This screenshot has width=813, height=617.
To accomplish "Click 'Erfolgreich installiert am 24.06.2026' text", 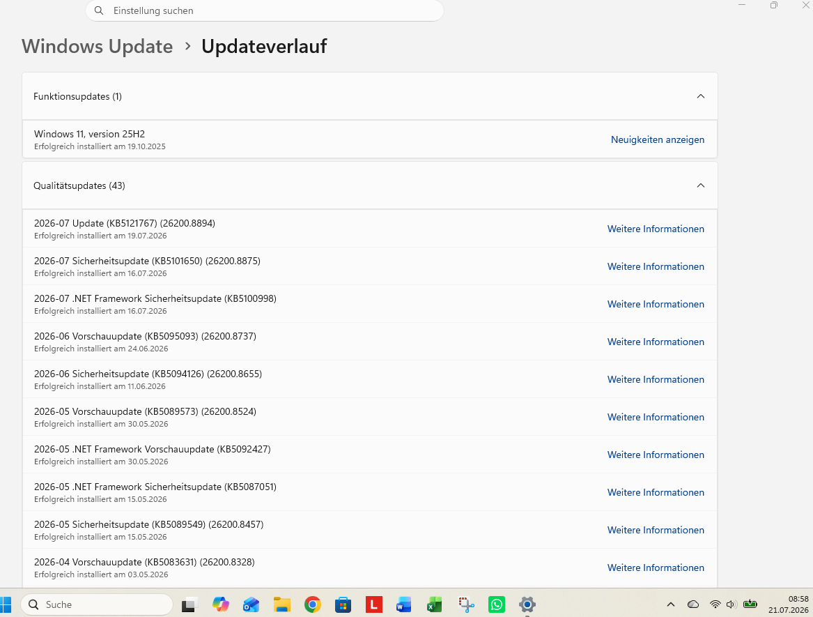I will pyautogui.click(x=101, y=349).
